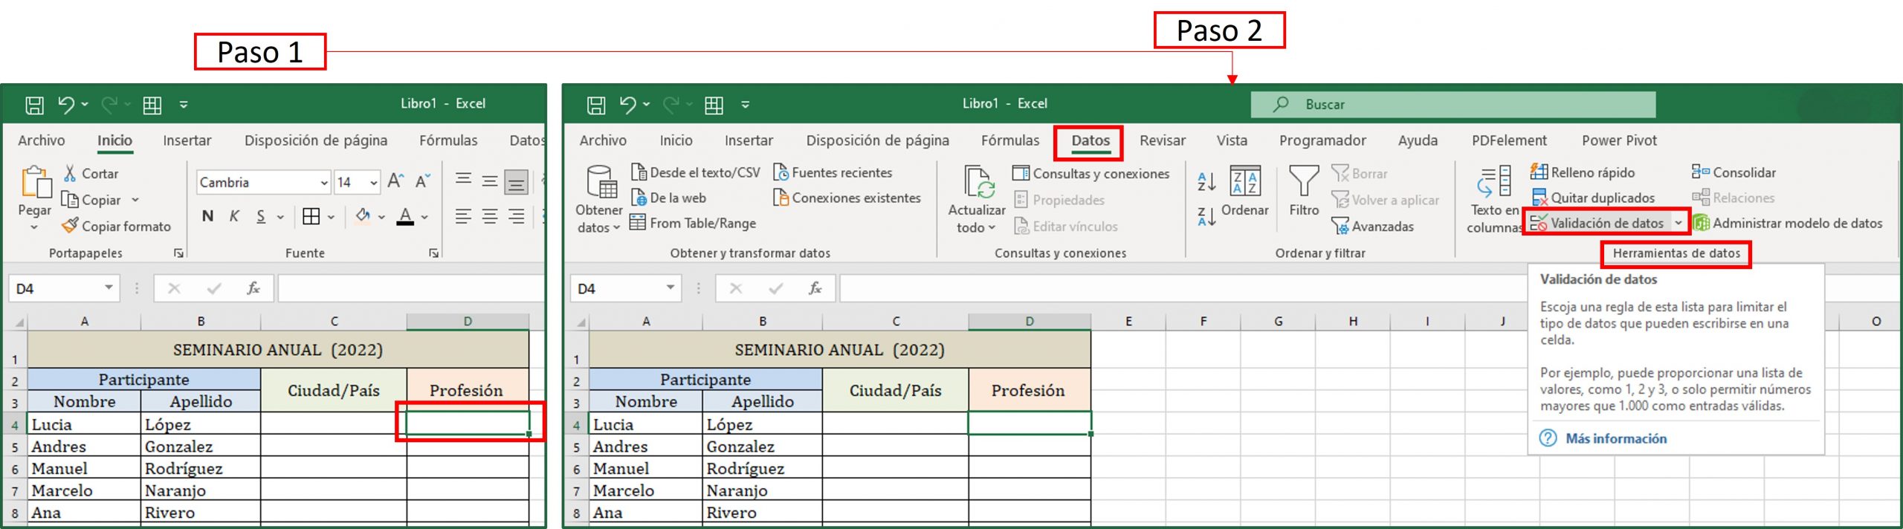Select cell Rodríguez in left window

coord(201,468)
